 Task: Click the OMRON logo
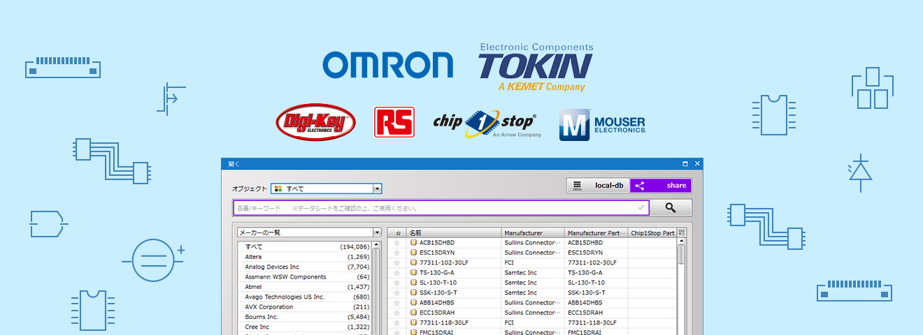coord(388,65)
